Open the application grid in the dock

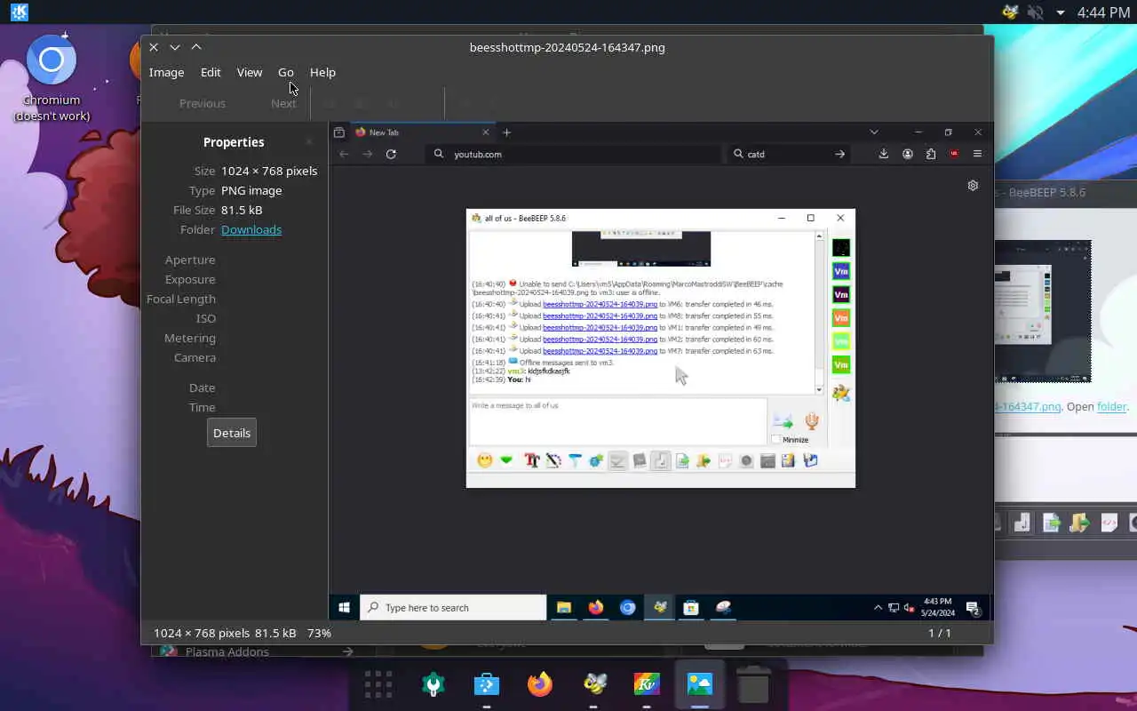[x=378, y=683]
